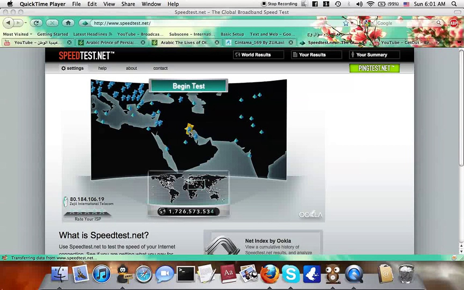
Task: Open the contact link
Action: (160, 68)
